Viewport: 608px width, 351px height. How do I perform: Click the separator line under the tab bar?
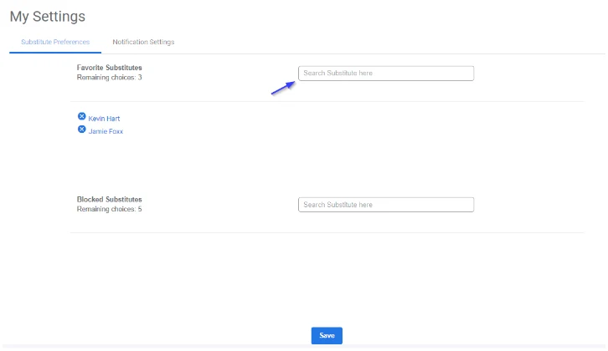pyautogui.click(x=352, y=53)
